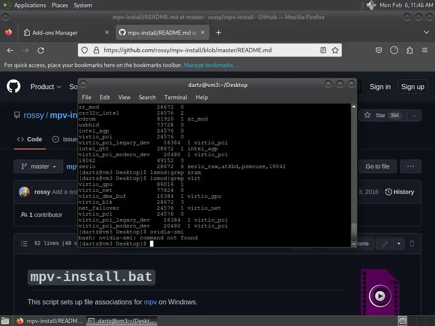This screenshot has width=435, height=326.
Task: Click the terminal prompt line with cursor
Action: pyautogui.click(x=116, y=244)
